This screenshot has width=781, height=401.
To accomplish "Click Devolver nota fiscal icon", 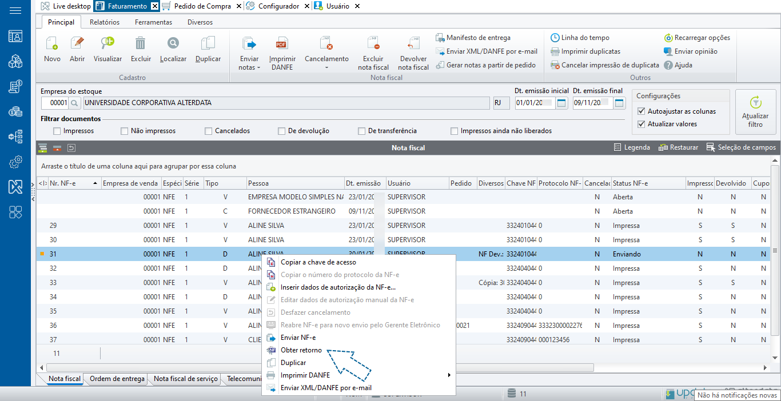I will 413,44.
